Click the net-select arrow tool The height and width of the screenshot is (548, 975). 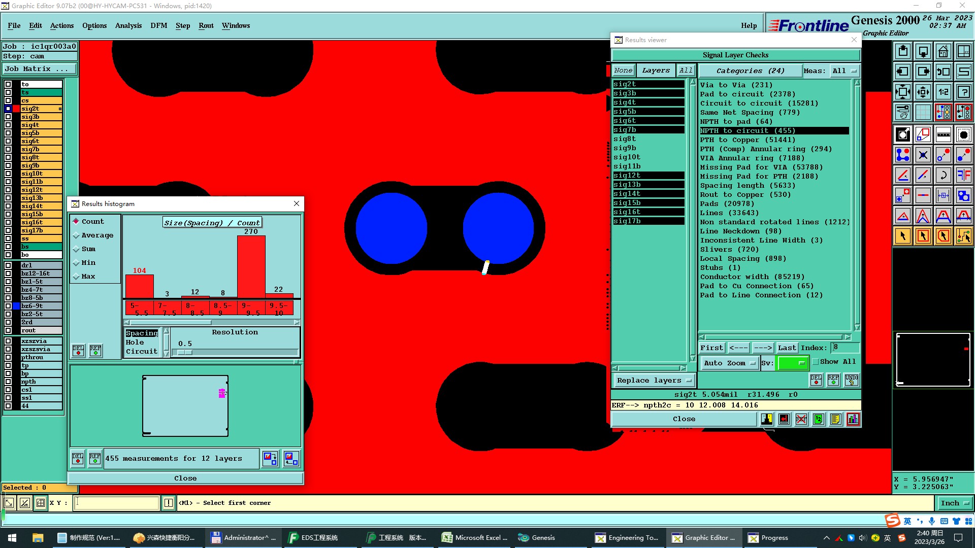tap(963, 236)
